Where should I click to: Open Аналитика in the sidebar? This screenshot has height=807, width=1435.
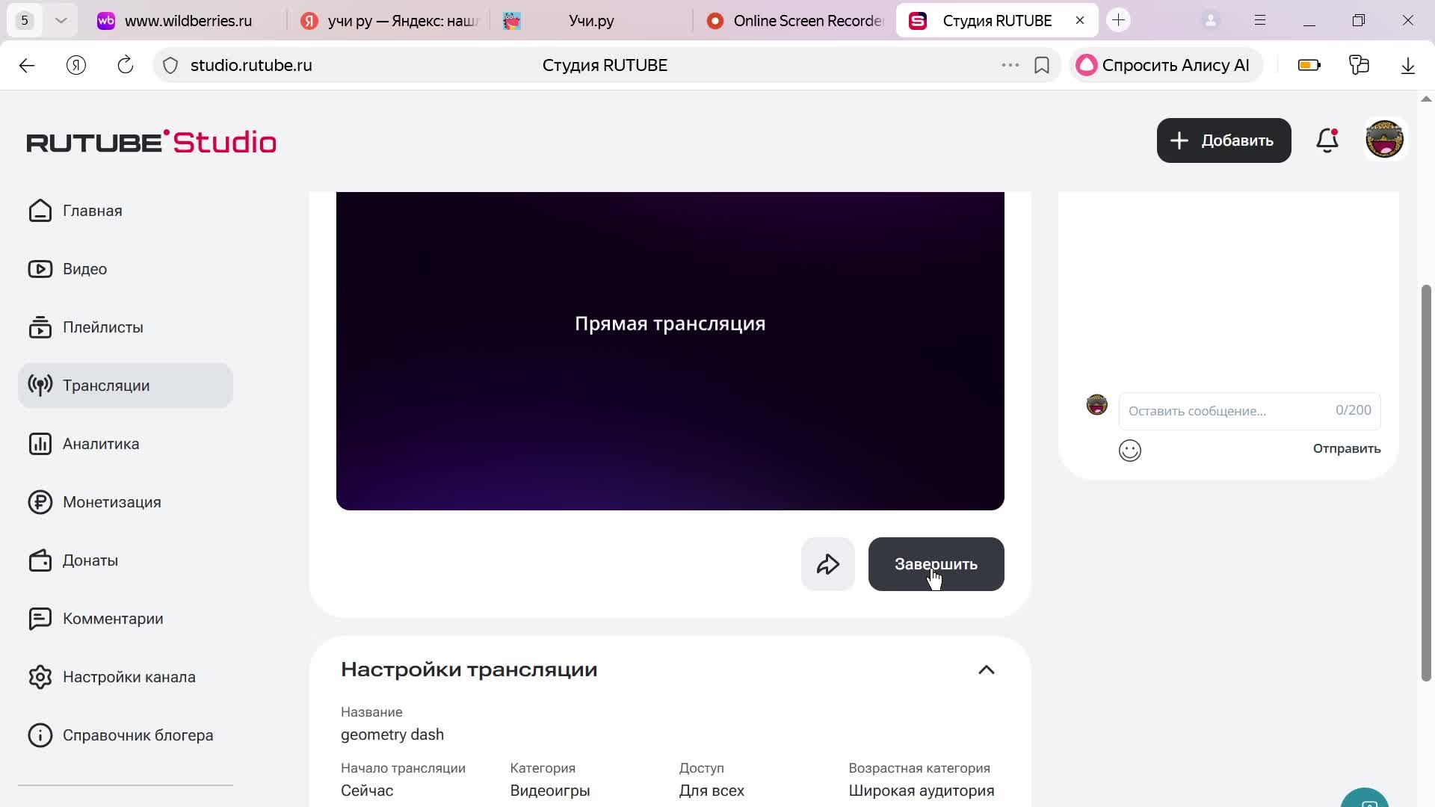[x=101, y=444]
